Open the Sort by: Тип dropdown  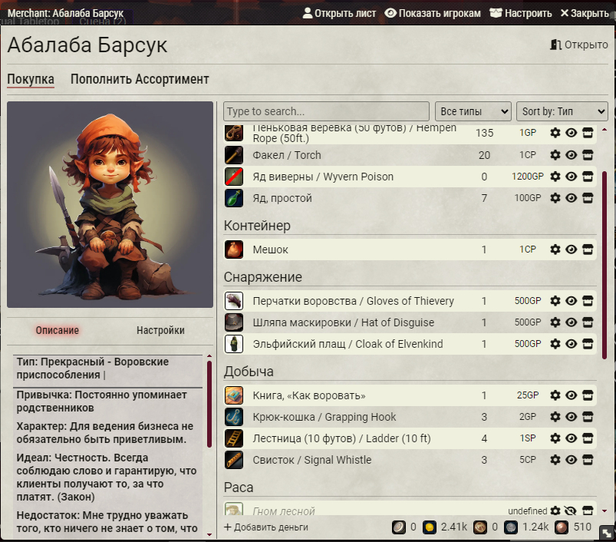[562, 111]
